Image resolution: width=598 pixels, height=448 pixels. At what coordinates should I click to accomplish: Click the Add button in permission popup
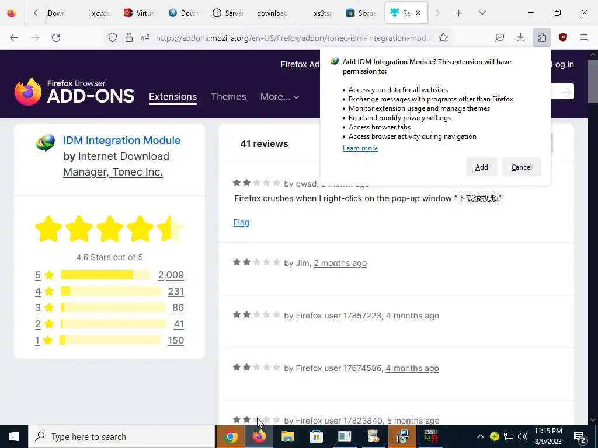[481, 167]
